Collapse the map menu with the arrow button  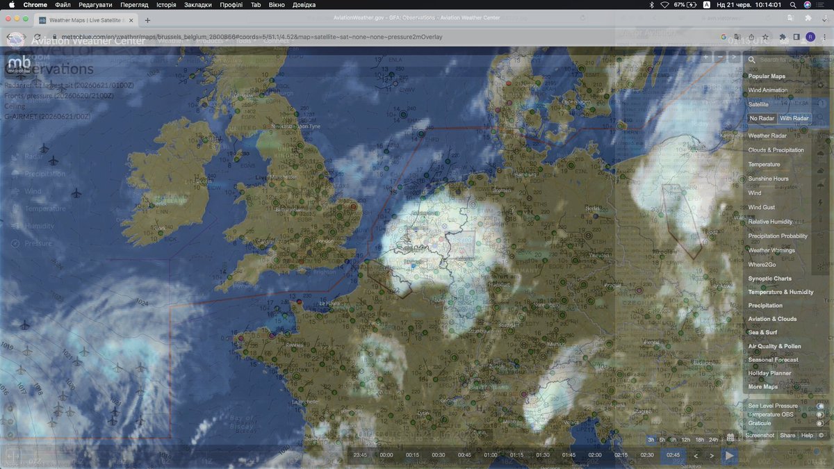pos(734,57)
